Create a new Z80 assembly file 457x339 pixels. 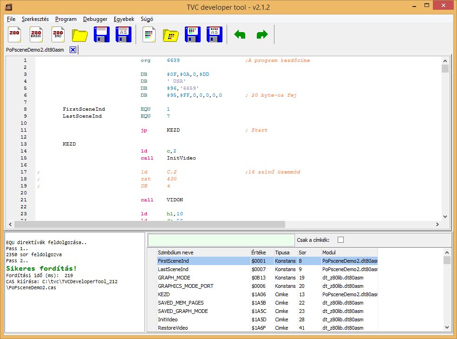[x=15, y=35]
